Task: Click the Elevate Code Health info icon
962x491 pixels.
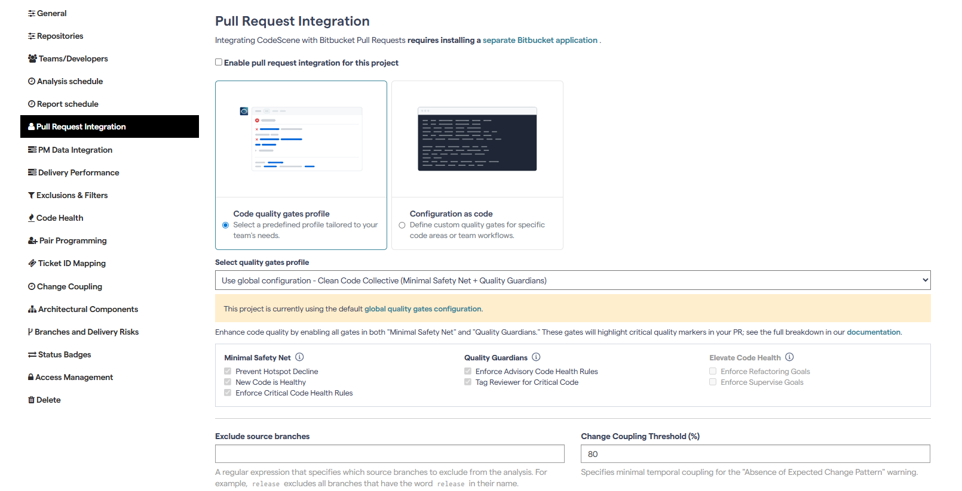Action: coord(789,357)
